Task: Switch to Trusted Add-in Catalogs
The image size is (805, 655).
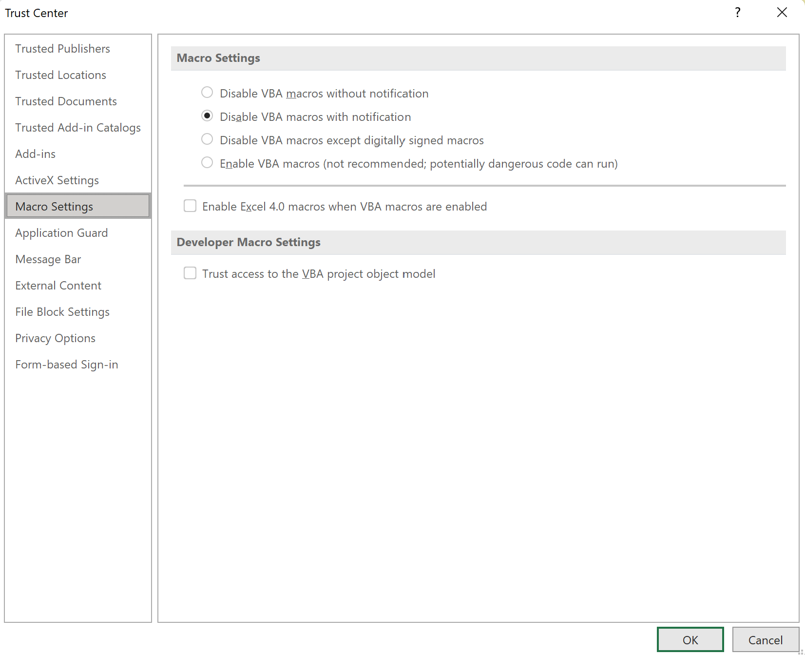Action: point(78,128)
